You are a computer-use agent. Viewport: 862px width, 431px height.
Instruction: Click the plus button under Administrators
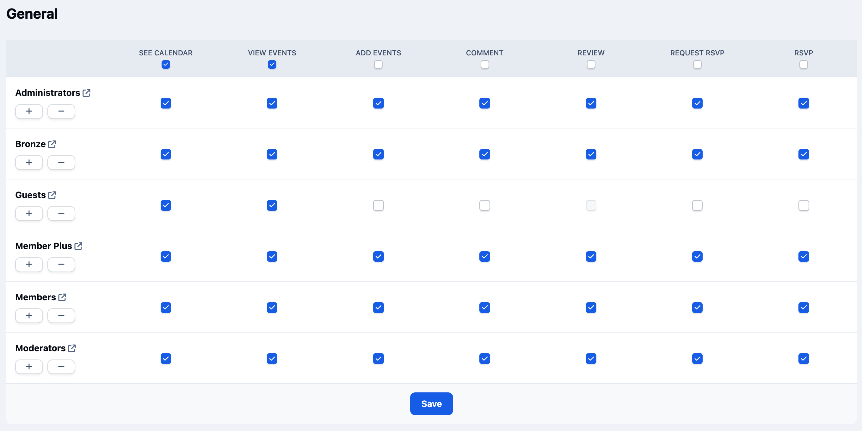click(29, 111)
